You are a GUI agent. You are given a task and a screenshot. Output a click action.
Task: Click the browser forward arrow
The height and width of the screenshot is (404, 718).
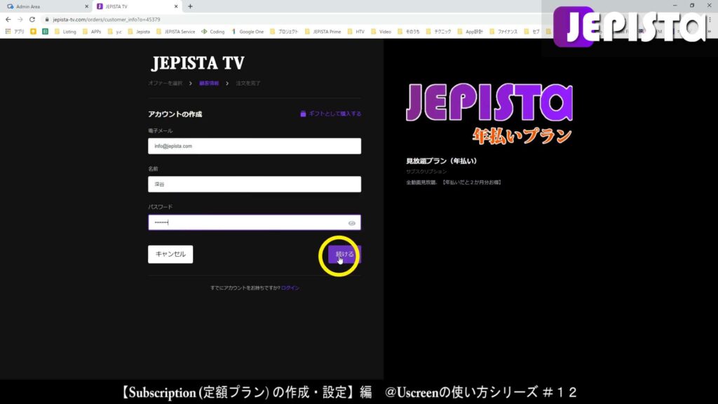pos(20,20)
